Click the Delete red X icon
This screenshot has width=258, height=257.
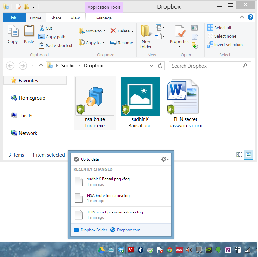coord(113,31)
